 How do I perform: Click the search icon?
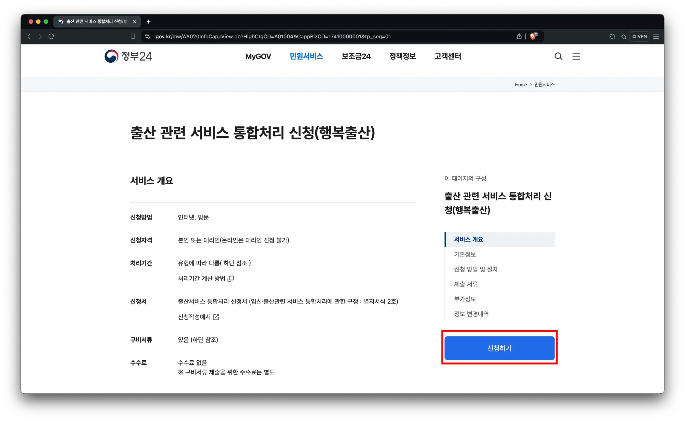tap(558, 56)
